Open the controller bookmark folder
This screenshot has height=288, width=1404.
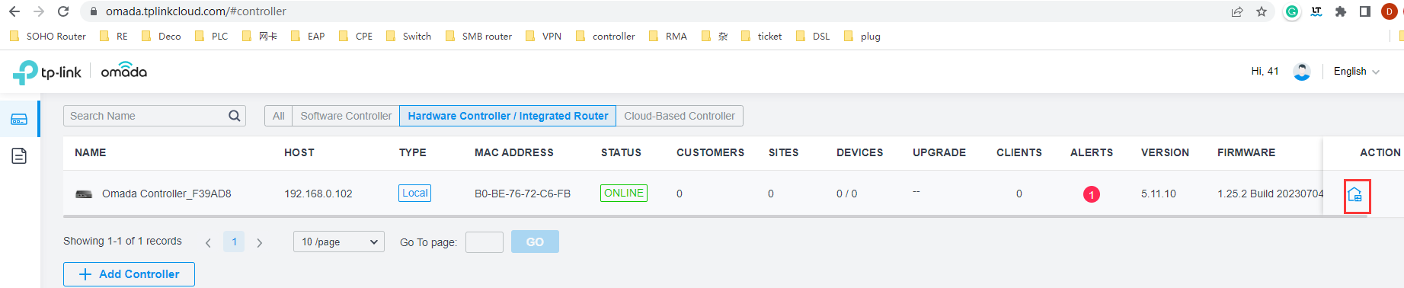[x=605, y=36]
